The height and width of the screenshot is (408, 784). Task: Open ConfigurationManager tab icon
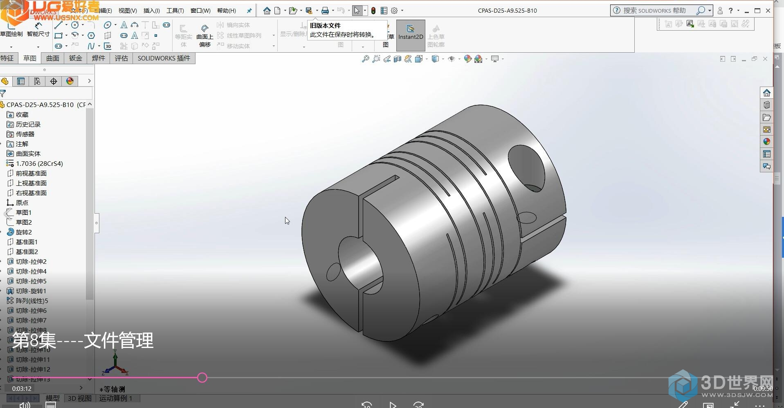click(37, 81)
